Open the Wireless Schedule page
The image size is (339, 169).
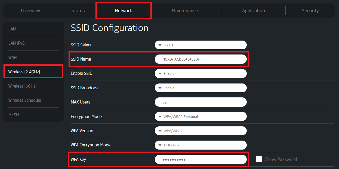coord(25,100)
